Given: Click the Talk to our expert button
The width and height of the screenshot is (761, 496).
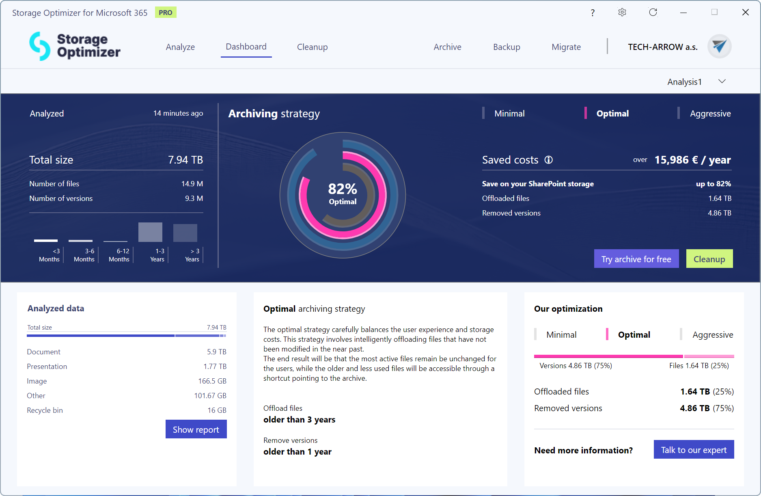Looking at the screenshot, I should [x=694, y=450].
